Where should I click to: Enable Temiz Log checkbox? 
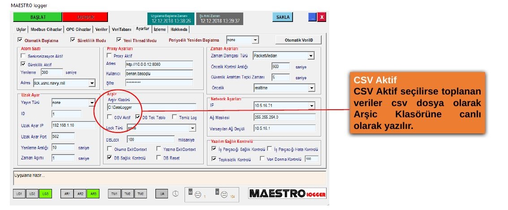(x=174, y=117)
